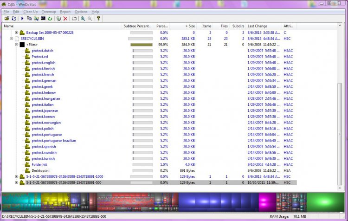Click the green Refresh Selected icon

pos(50,19)
